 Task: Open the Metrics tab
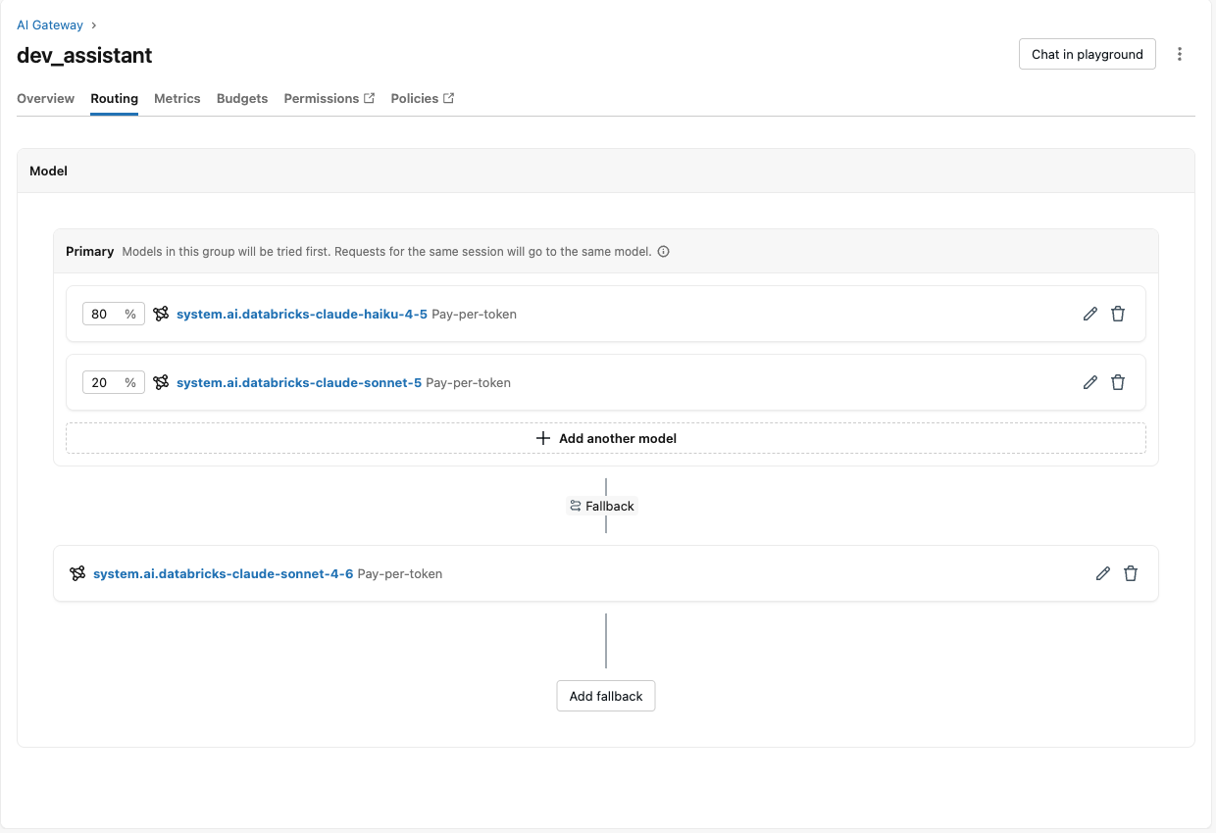177,98
